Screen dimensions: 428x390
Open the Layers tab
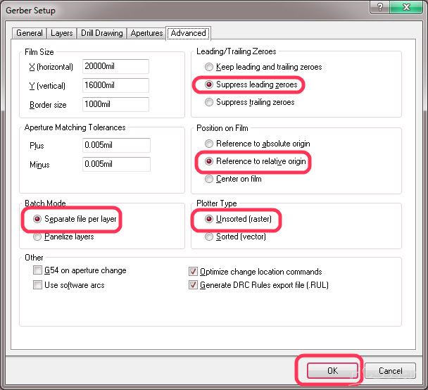(x=62, y=33)
